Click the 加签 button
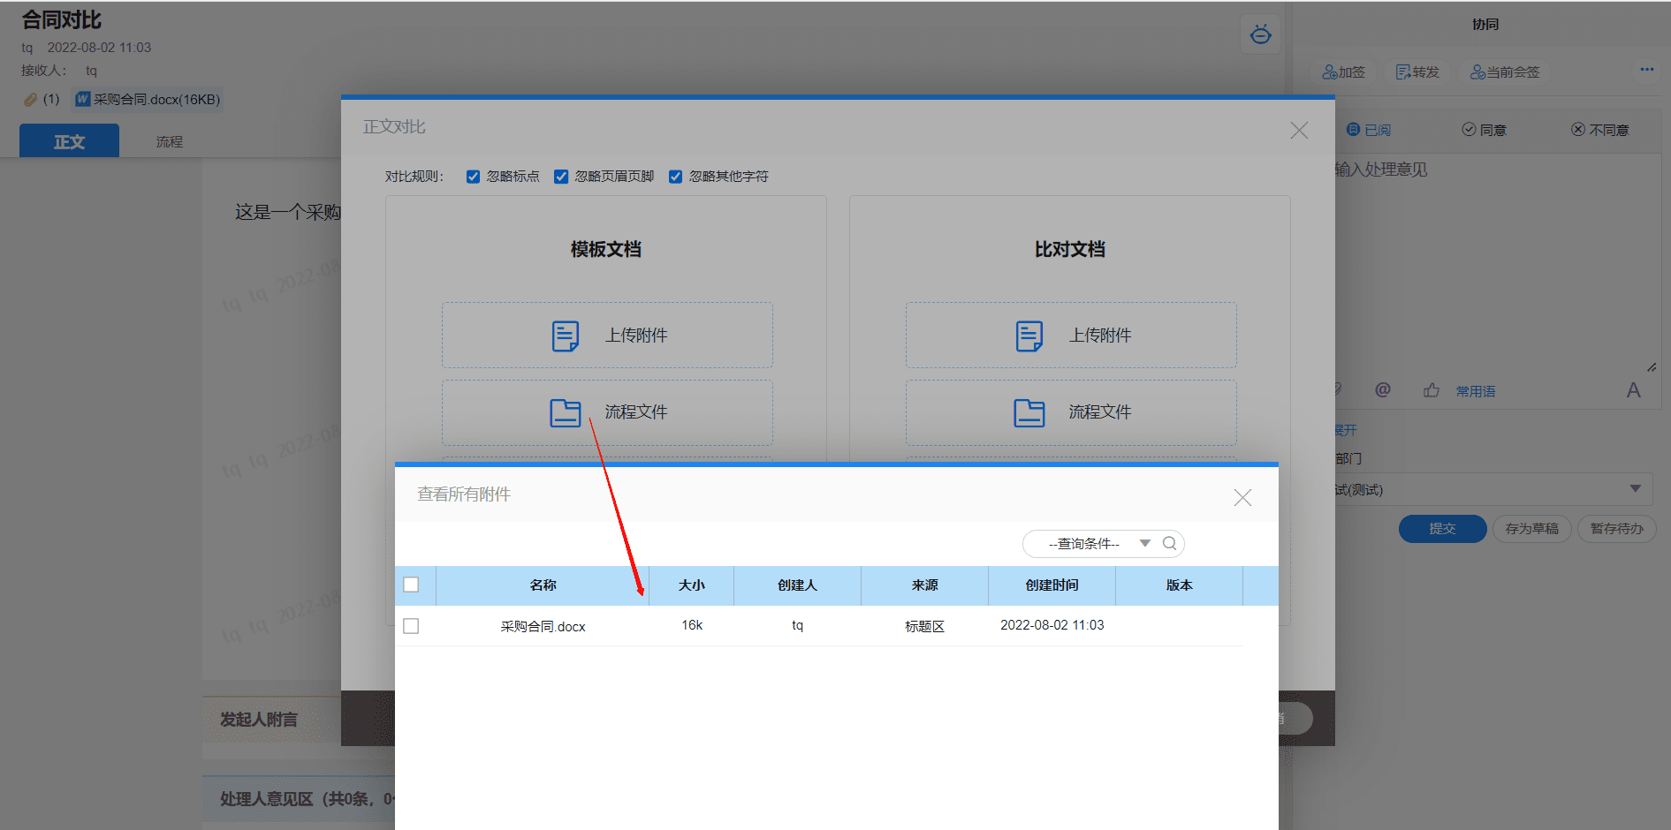The height and width of the screenshot is (830, 1671). pyautogui.click(x=1344, y=72)
